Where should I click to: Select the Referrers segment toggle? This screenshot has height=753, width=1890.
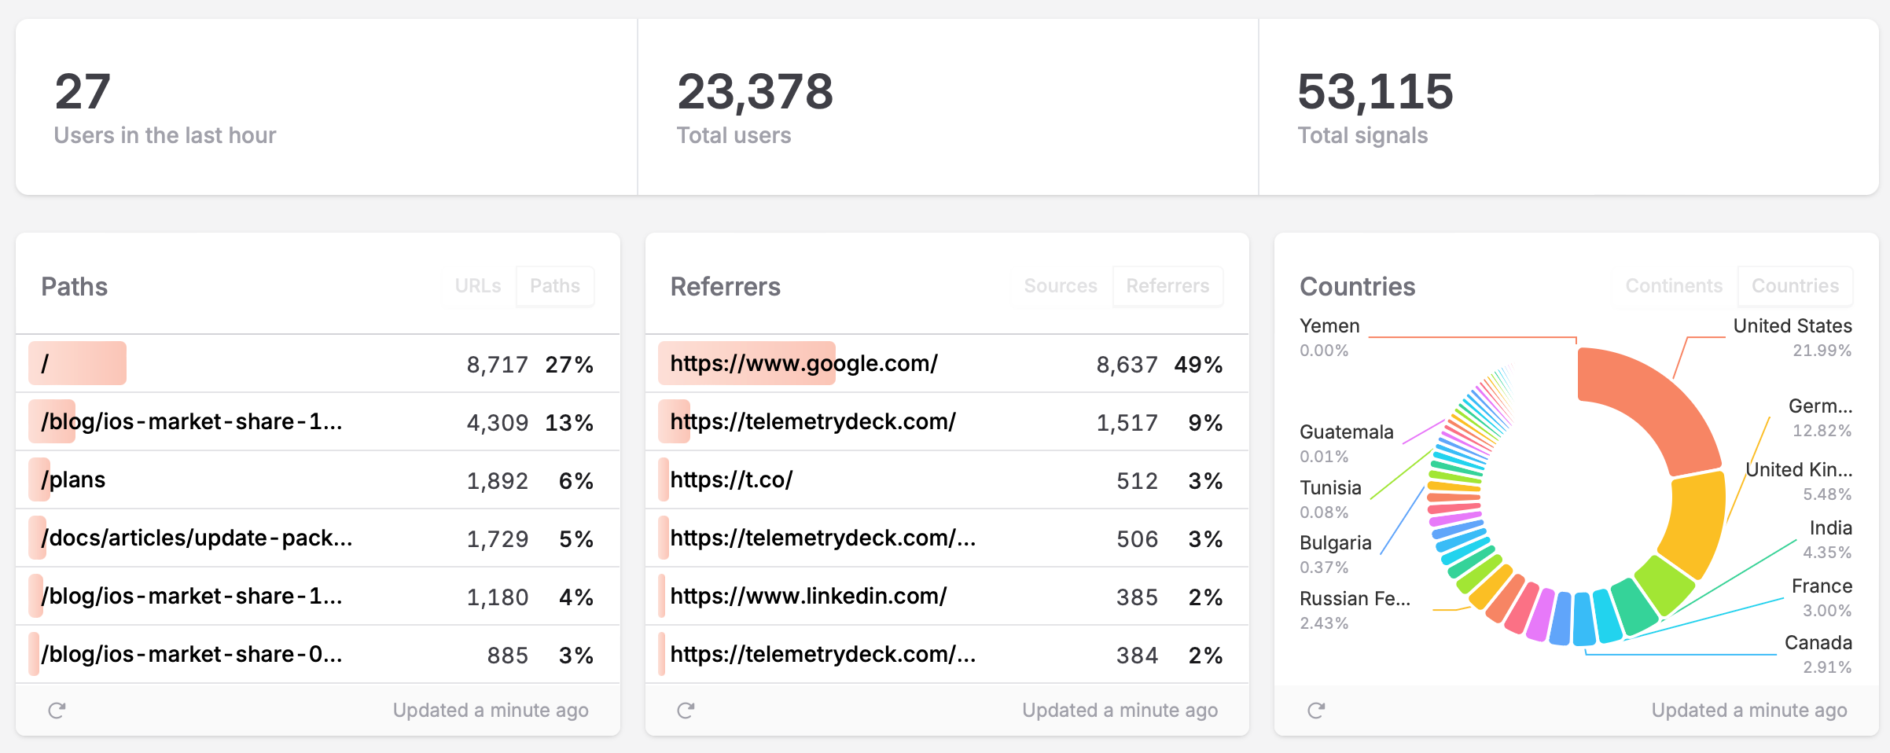pos(1167,286)
